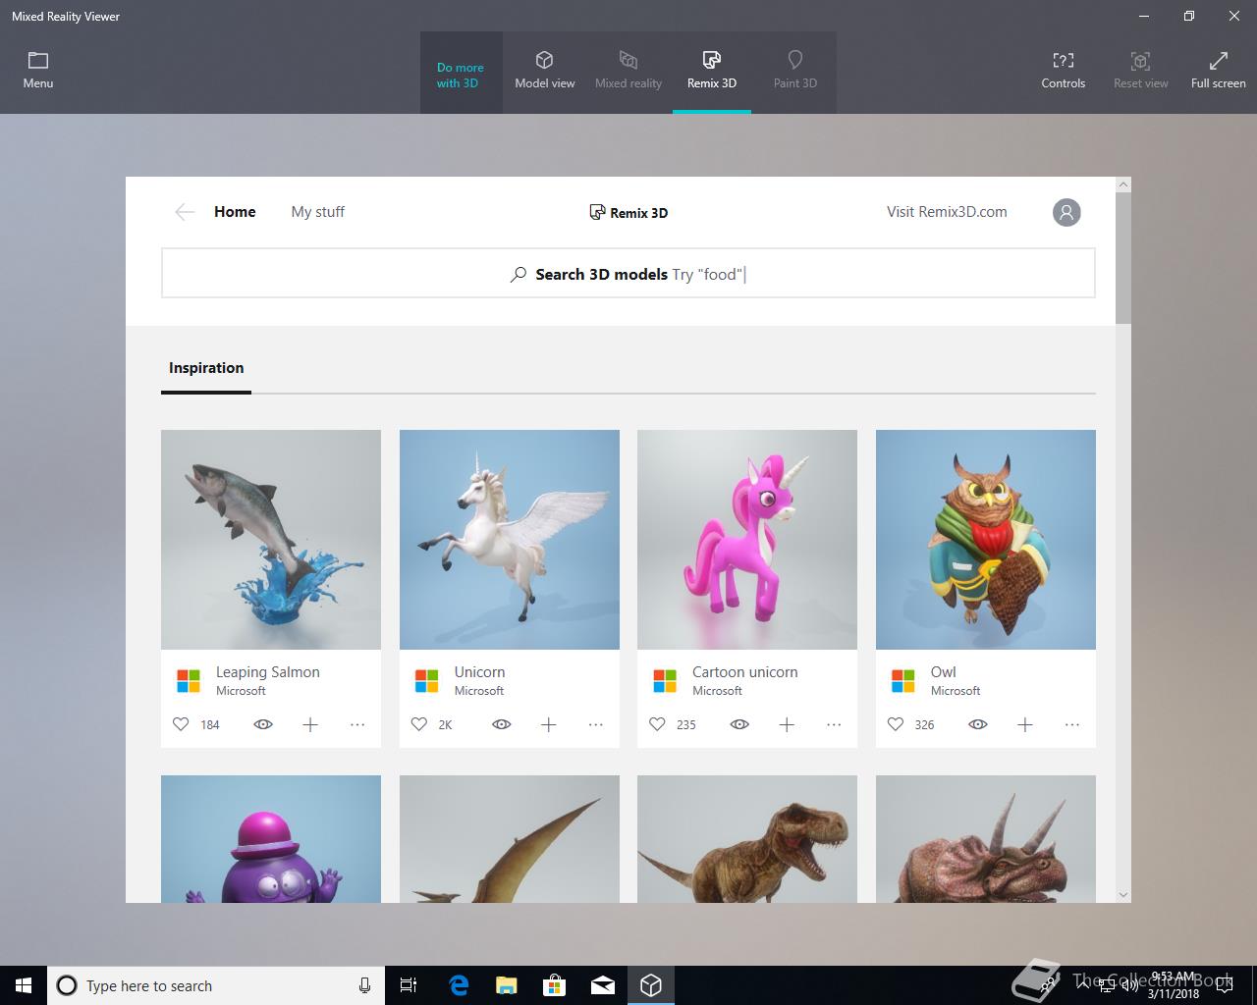Screen dimensions: 1257x1005
Task: Select the Remix 3D tab
Action: pos(712,71)
